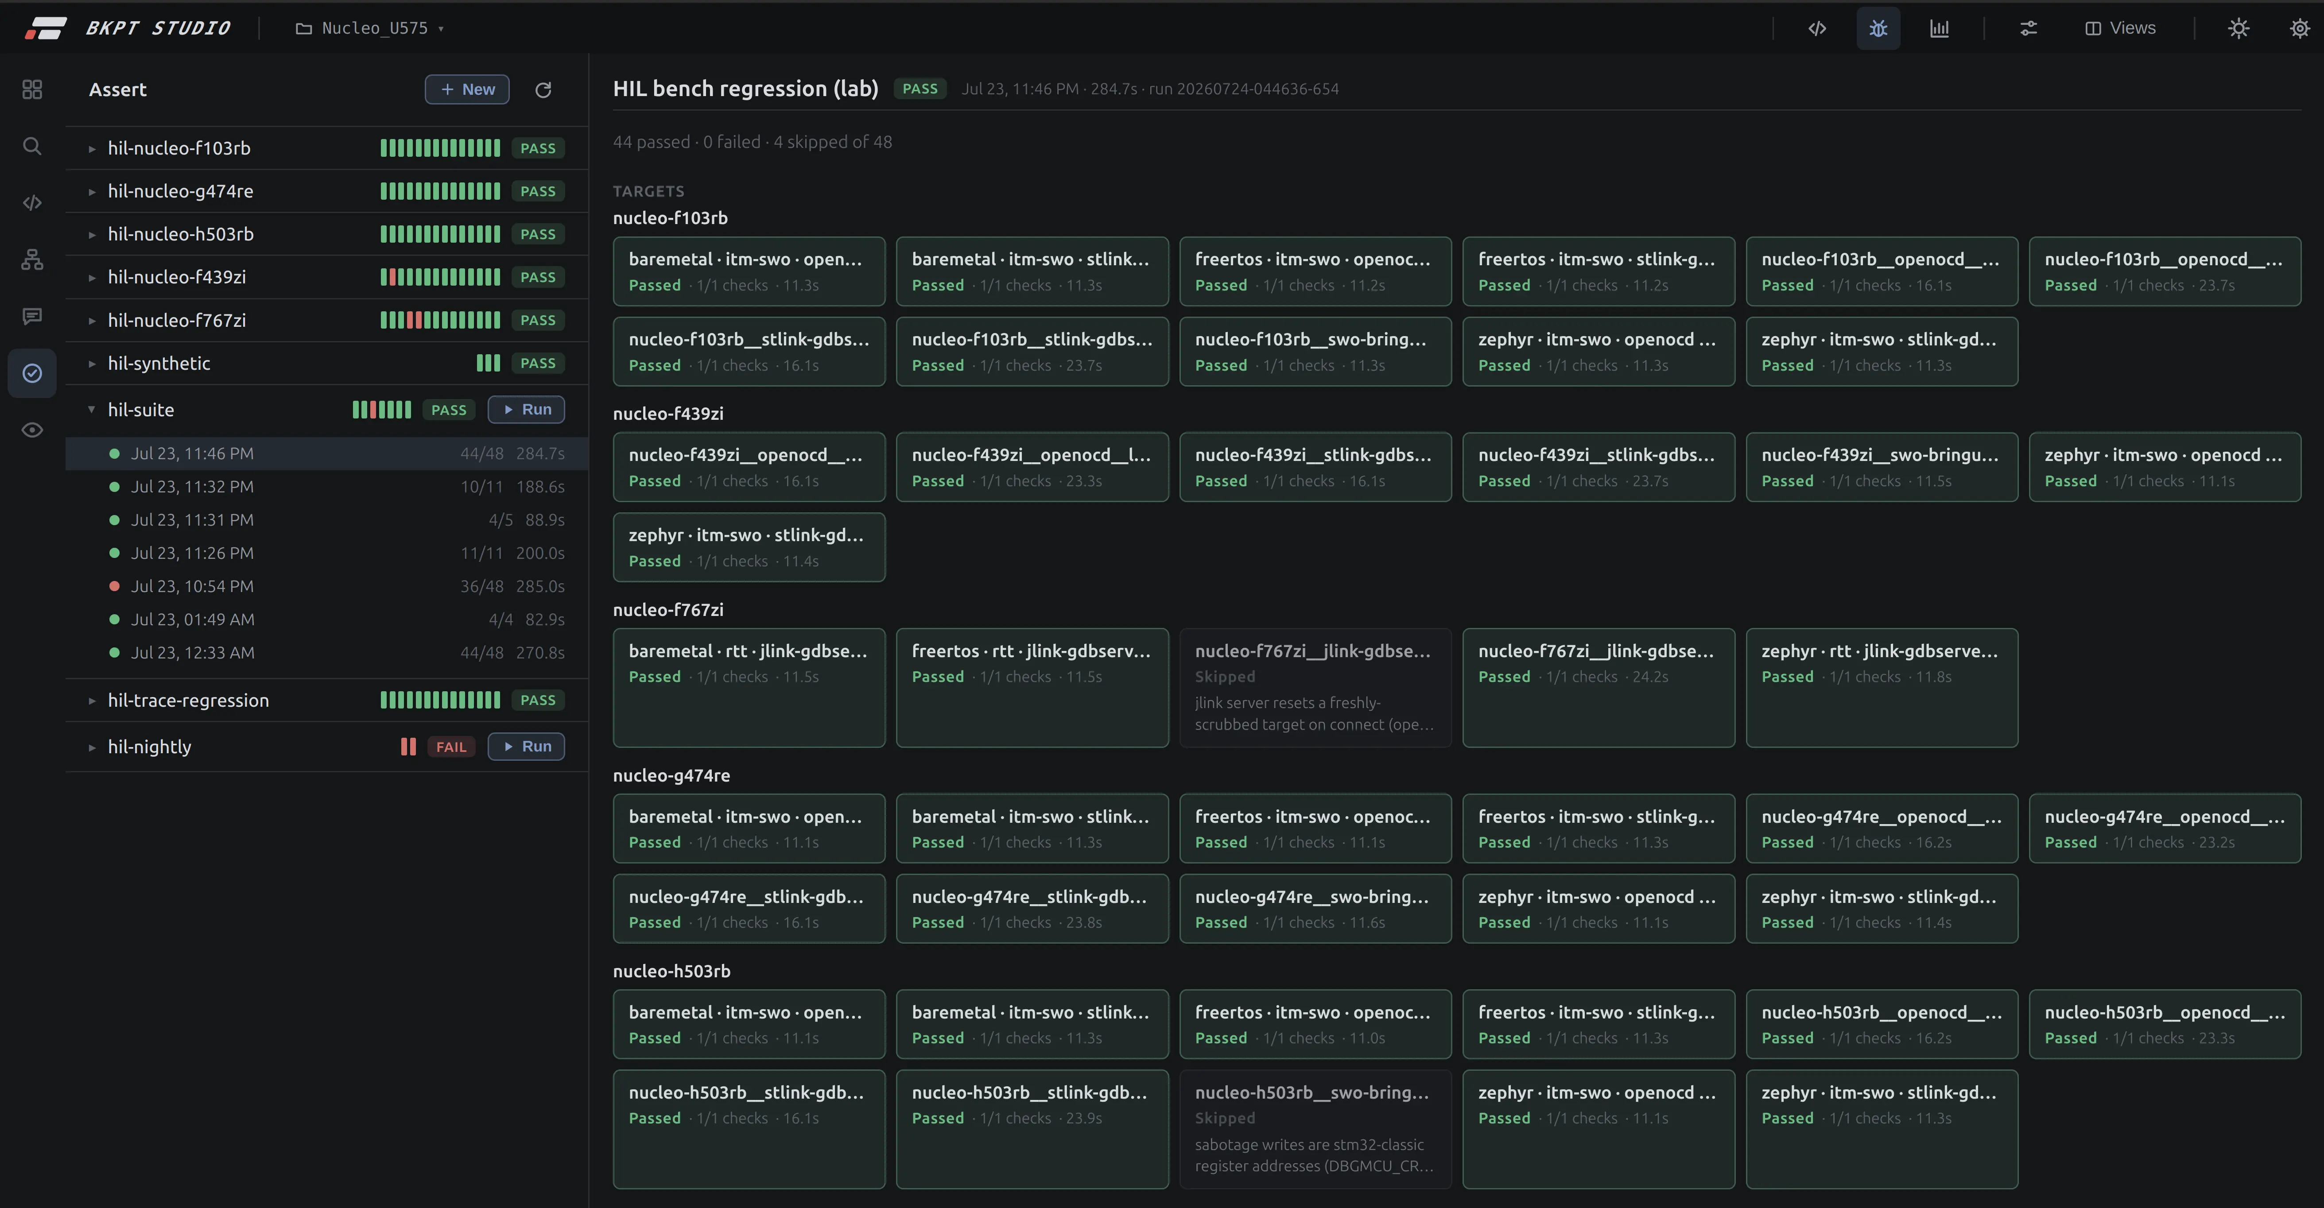Screen dimensions: 2324x1208
Task: Toggle the light/dark theme sun icon
Action: click(2238, 28)
